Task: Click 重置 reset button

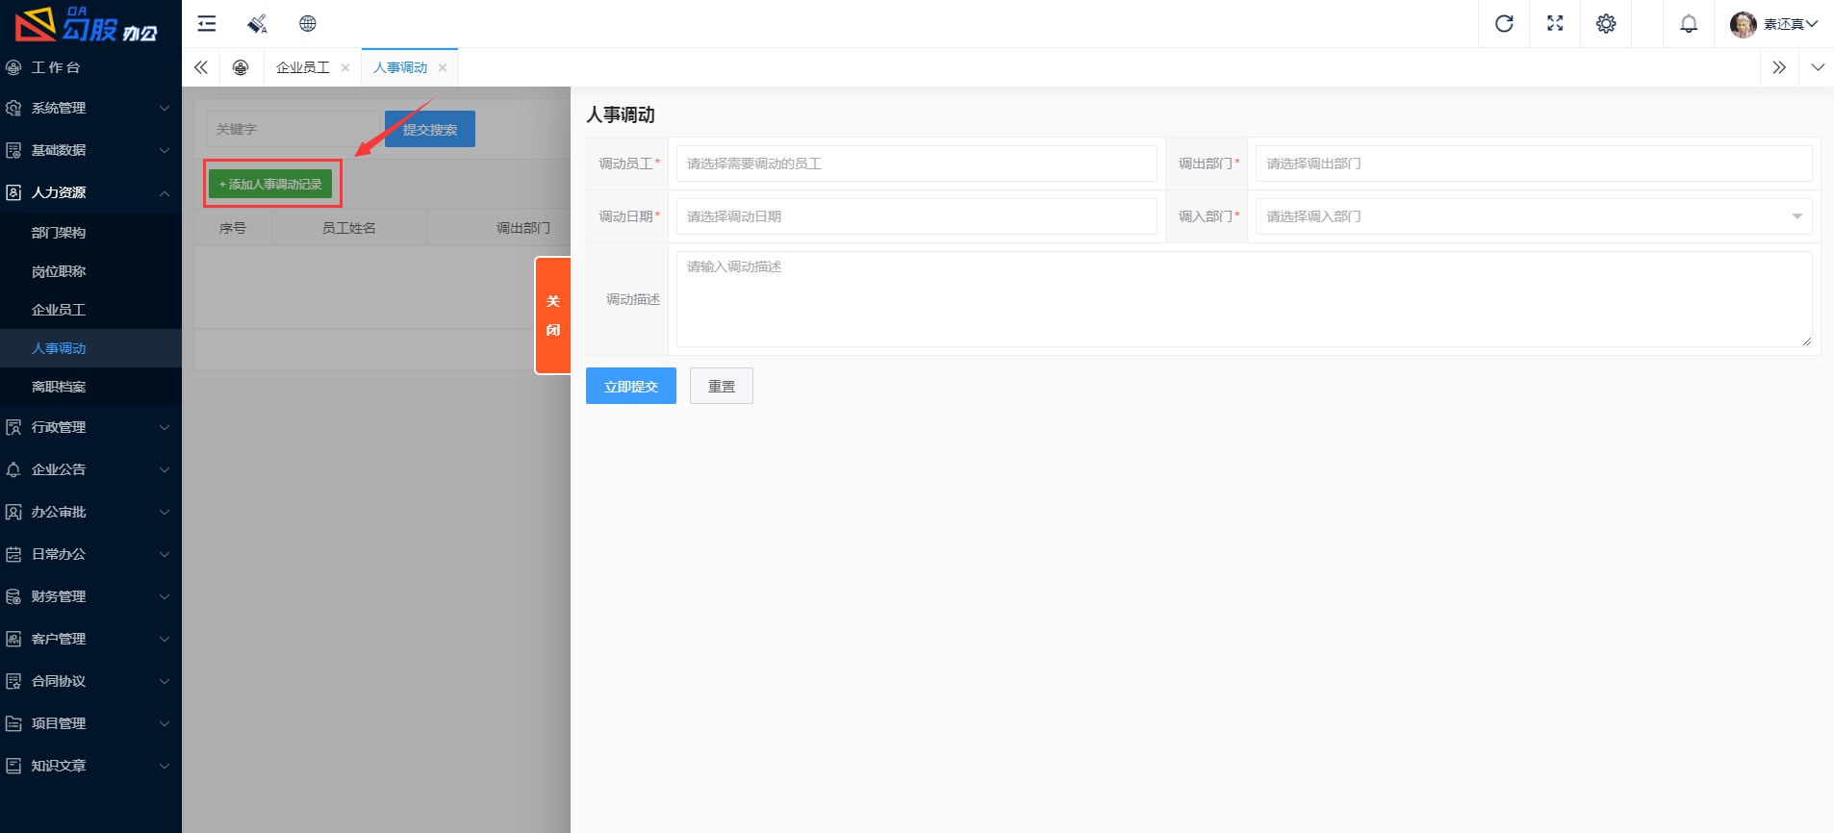Action: [x=722, y=386]
